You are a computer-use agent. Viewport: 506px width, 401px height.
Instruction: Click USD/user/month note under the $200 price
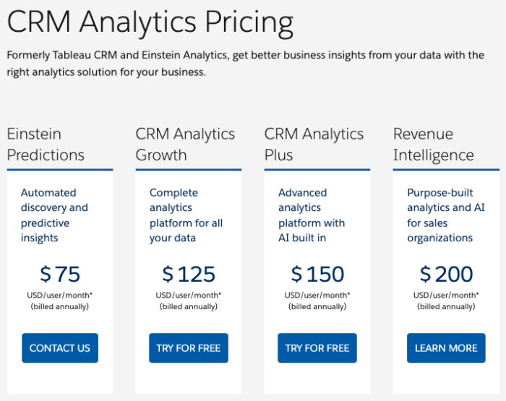pyautogui.click(x=446, y=295)
